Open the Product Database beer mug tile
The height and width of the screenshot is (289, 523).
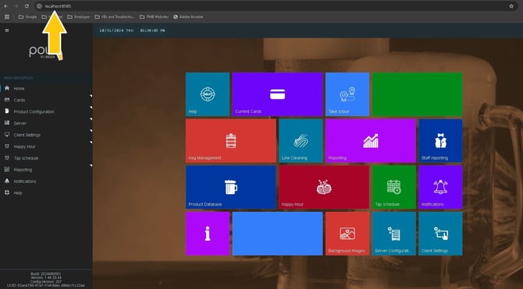tap(231, 187)
